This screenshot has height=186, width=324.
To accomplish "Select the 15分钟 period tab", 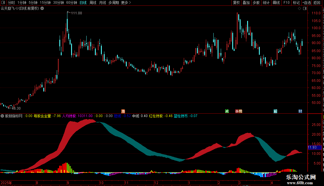I will coord(45,3).
